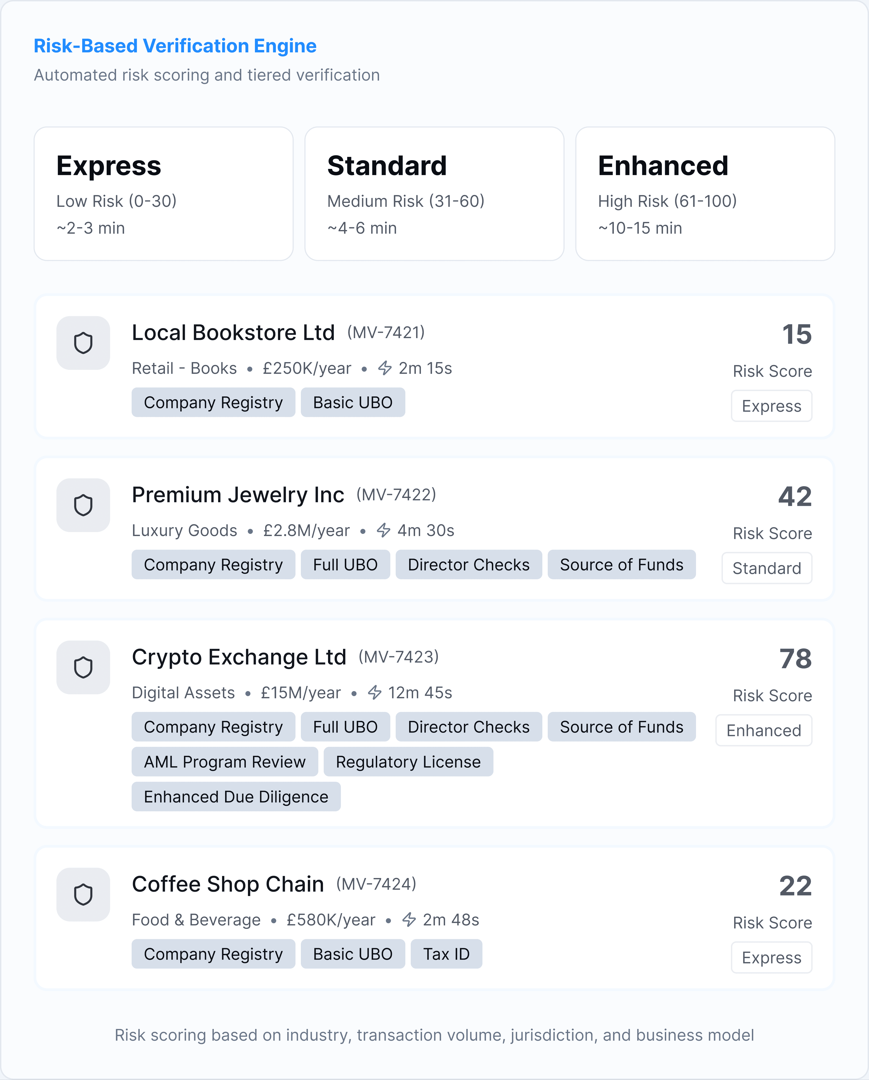Click the AML Program Review tag
The width and height of the screenshot is (869, 1080).
[225, 762]
